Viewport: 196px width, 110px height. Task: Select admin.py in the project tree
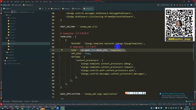(x=12, y=24)
